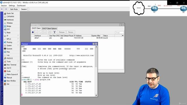
Task: Click the 10.0.0.61/24 IP address cell
Action: (x=79, y=38)
